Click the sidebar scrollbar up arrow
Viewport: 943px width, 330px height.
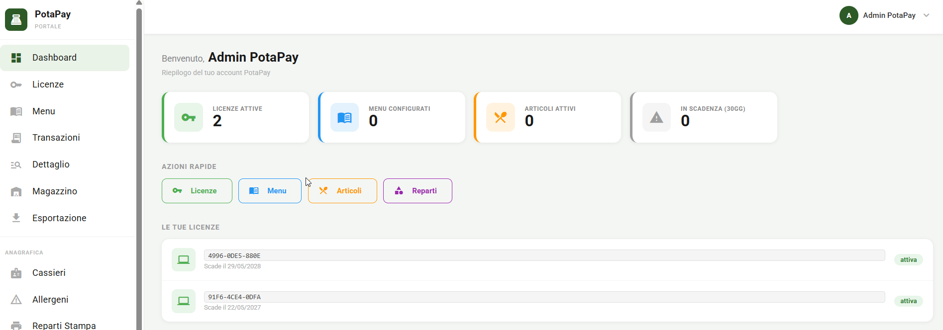point(139,3)
